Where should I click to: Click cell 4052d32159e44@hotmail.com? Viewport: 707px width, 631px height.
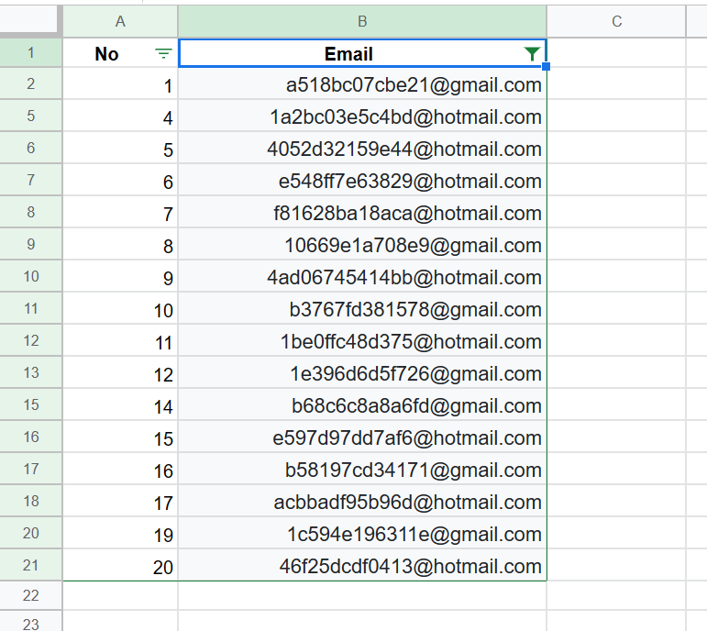(362, 148)
